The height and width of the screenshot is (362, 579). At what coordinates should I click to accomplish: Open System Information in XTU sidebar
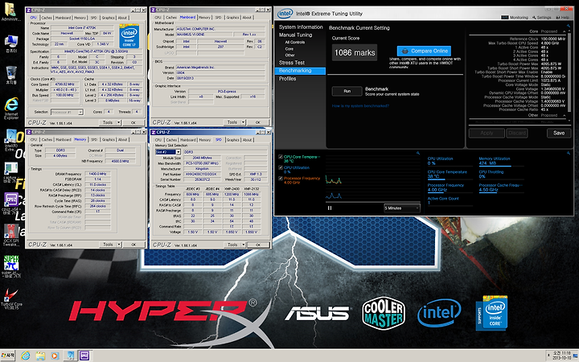point(301,27)
